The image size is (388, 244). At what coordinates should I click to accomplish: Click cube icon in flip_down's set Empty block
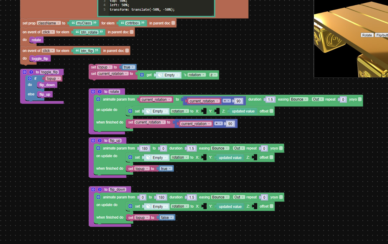148,206
